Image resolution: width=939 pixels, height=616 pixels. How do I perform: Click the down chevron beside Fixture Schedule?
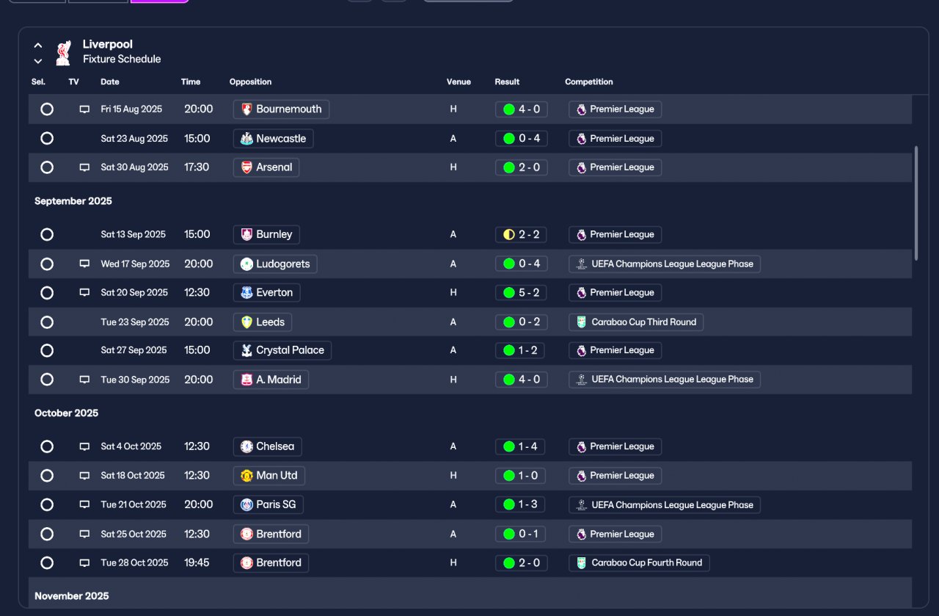pos(38,61)
